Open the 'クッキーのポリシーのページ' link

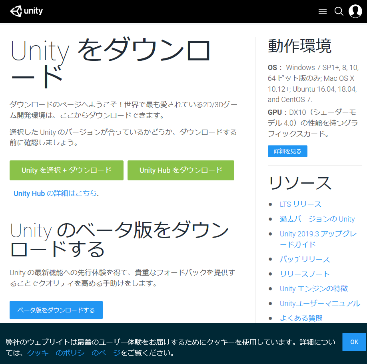tap(72, 354)
